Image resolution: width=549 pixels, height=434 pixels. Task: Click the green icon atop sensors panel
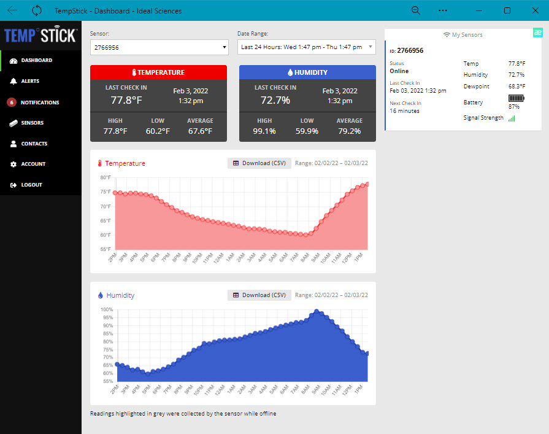(x=537, y=34)
